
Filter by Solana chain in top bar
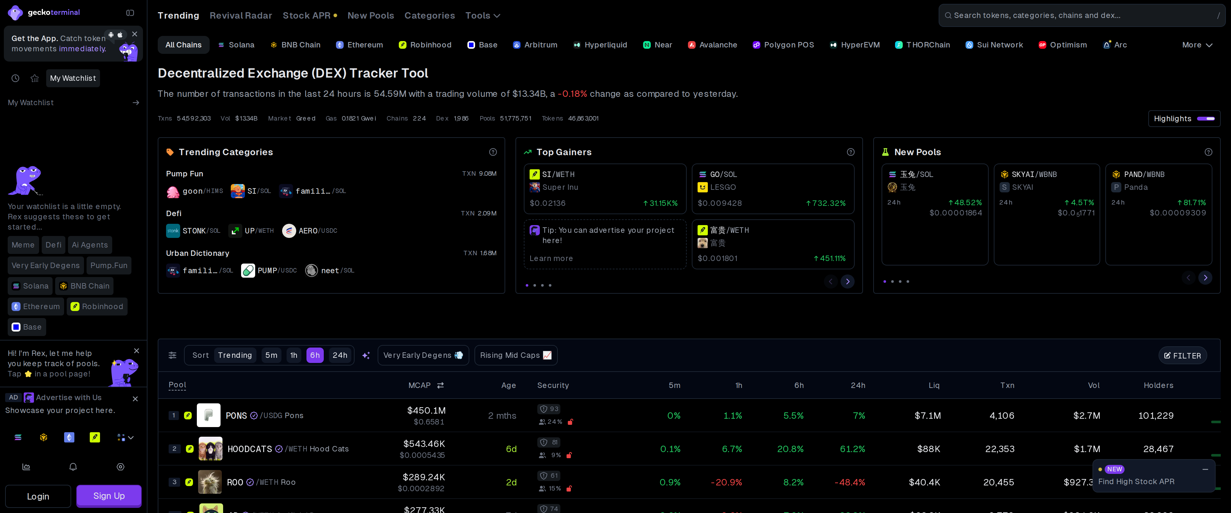click(236, 45)
